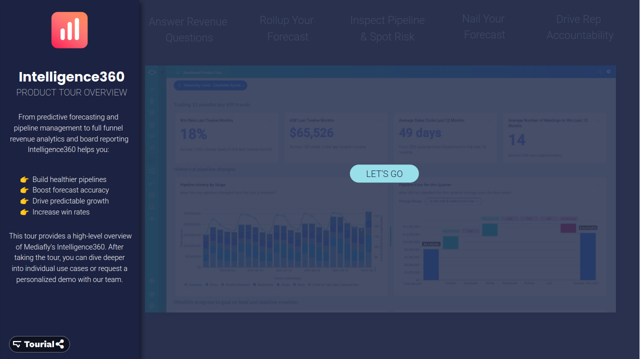Open the 'In the last 5 weeks' range dropdown
Screen dimensions: 640x359
click(453, 201)
